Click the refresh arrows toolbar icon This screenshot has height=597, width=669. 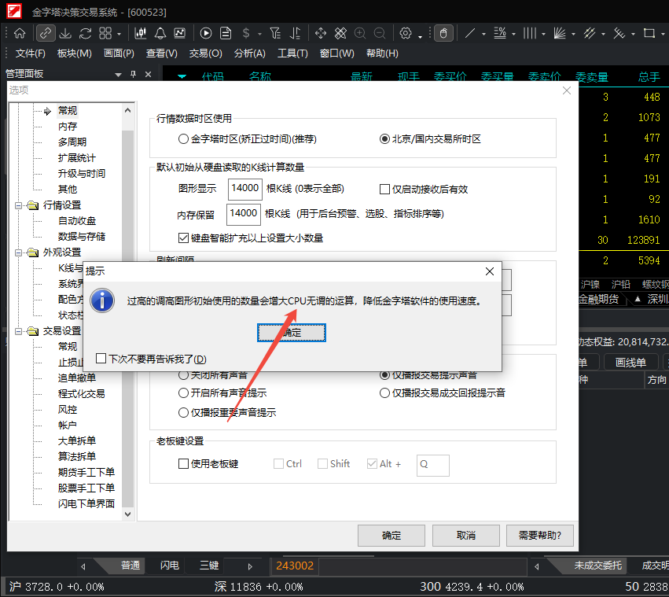[x=86, y=33]
